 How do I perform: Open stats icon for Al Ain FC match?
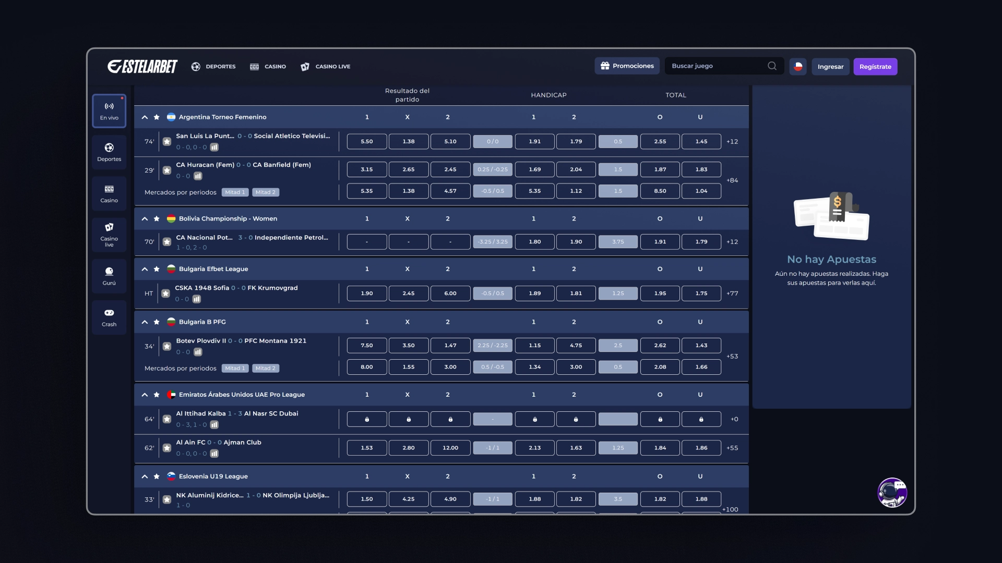(x=214, y=454)
